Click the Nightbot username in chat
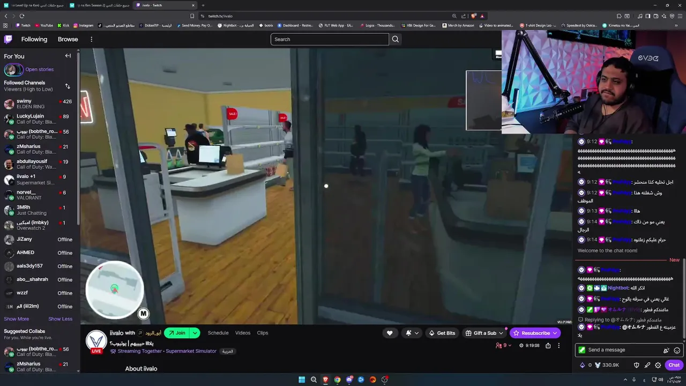The height and width of the screenshot is (386, 686). (618, 288)
